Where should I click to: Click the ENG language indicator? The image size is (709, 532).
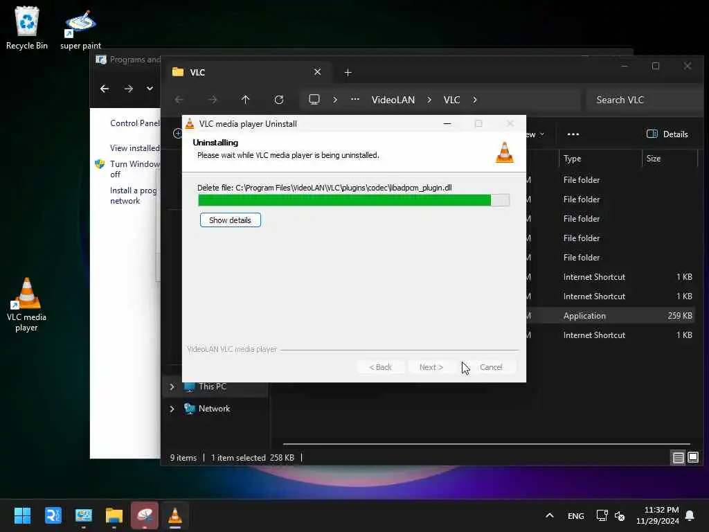click(x=575, y=515)
